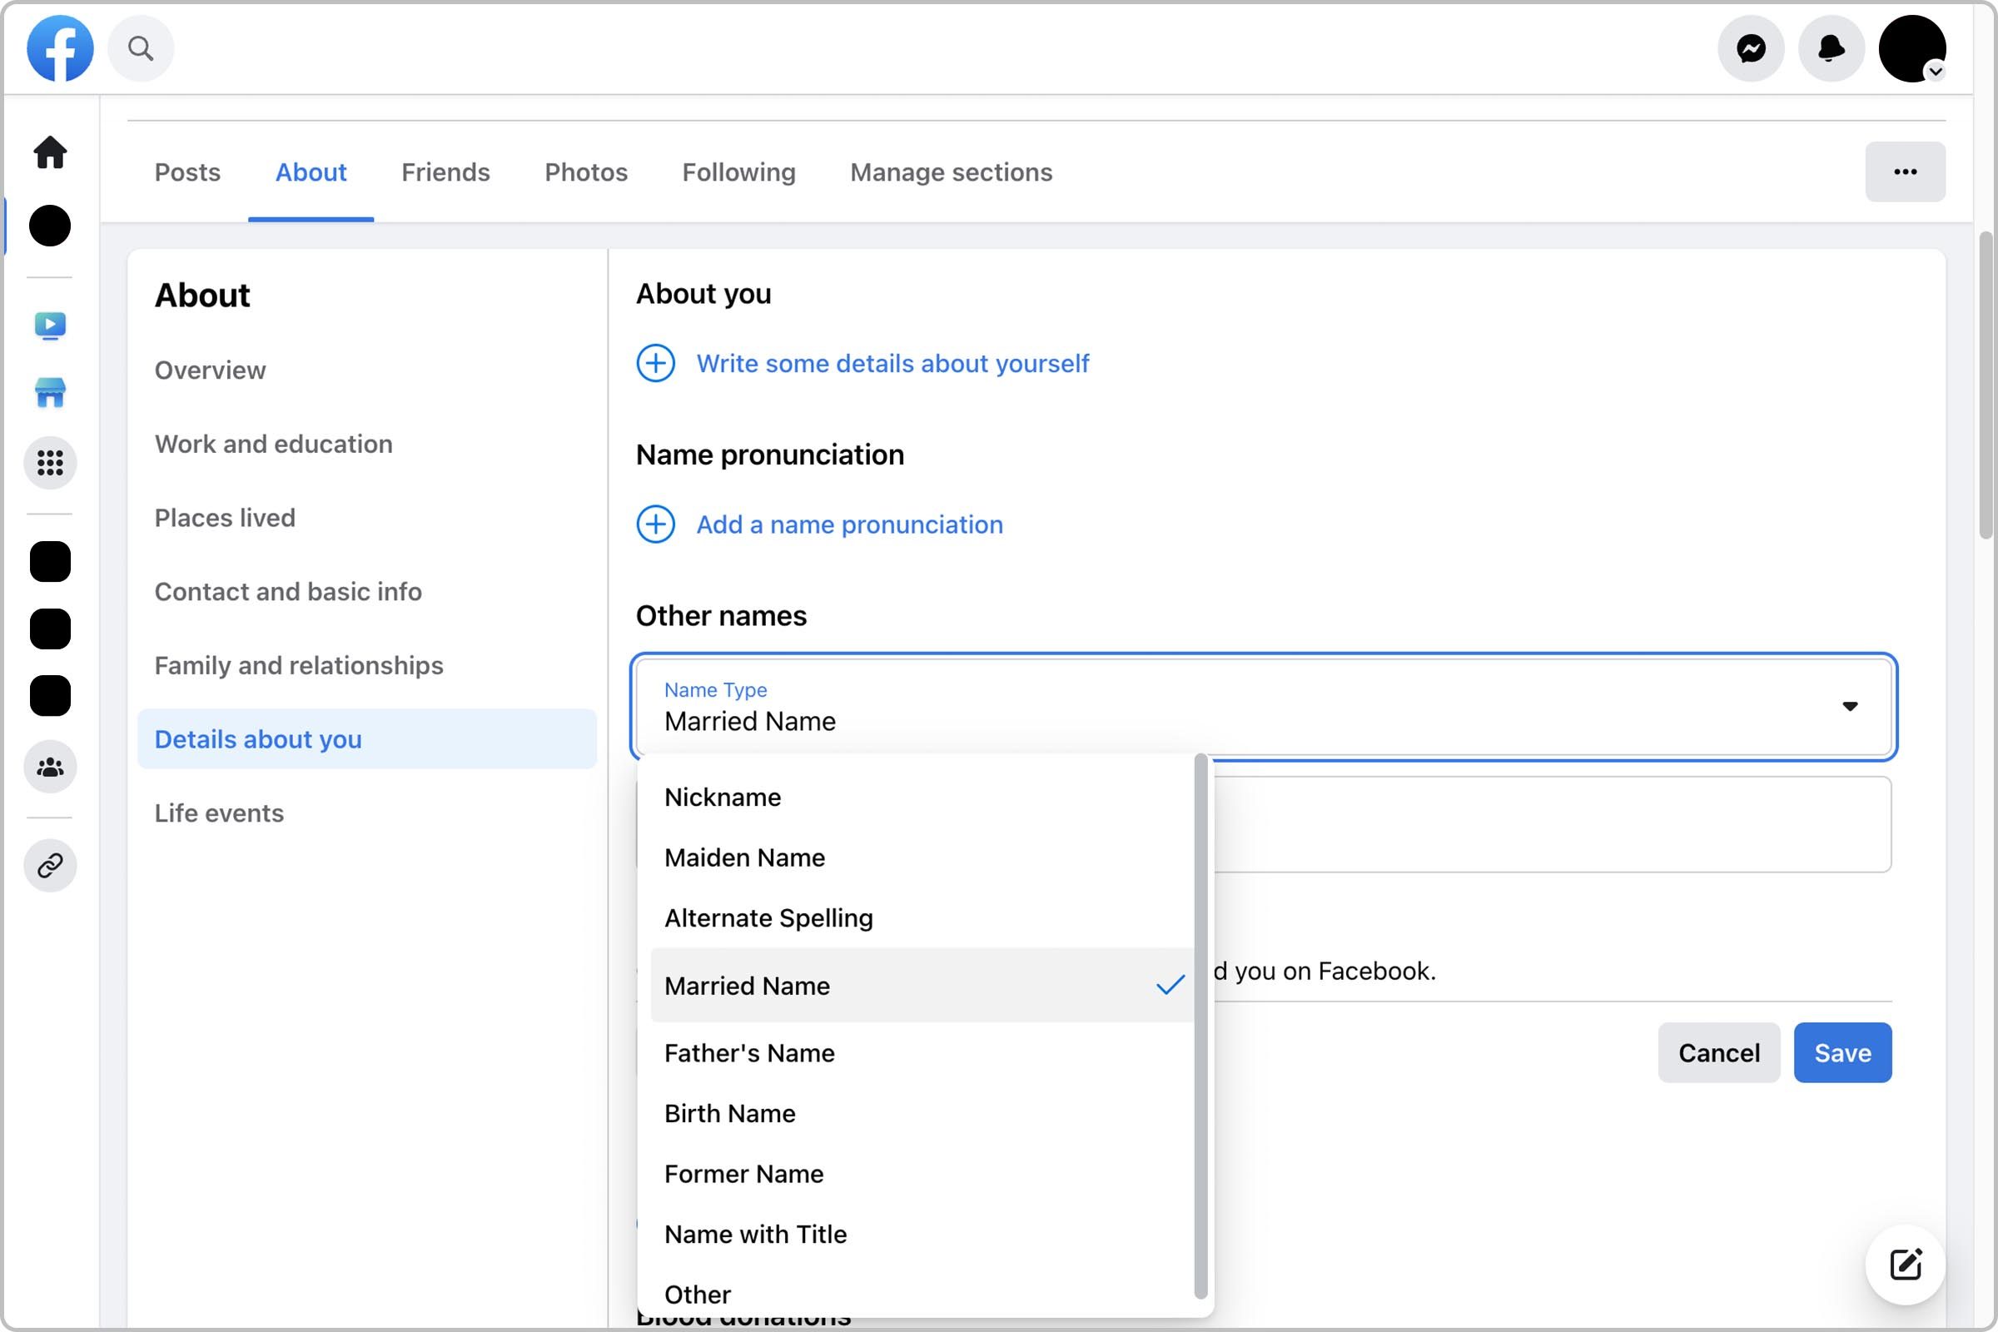
Task: Open Messenger from the top bar
Action: [x=1750, y=48]
